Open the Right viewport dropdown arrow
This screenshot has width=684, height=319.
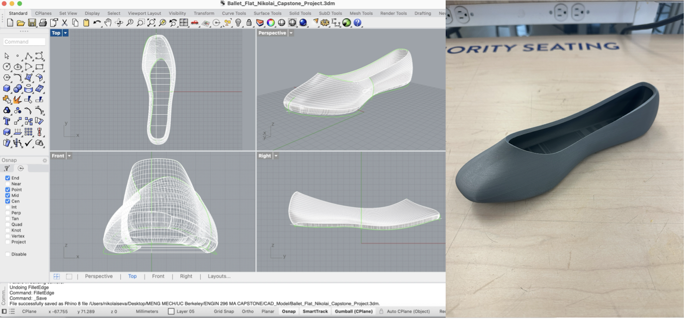pyautogui.click(x=276, y=156)
